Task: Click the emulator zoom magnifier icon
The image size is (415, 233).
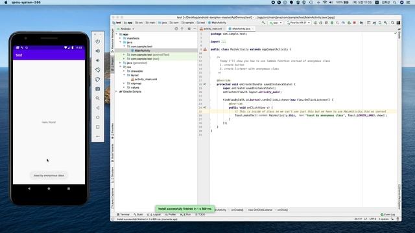Action: (x=98, y=98)
